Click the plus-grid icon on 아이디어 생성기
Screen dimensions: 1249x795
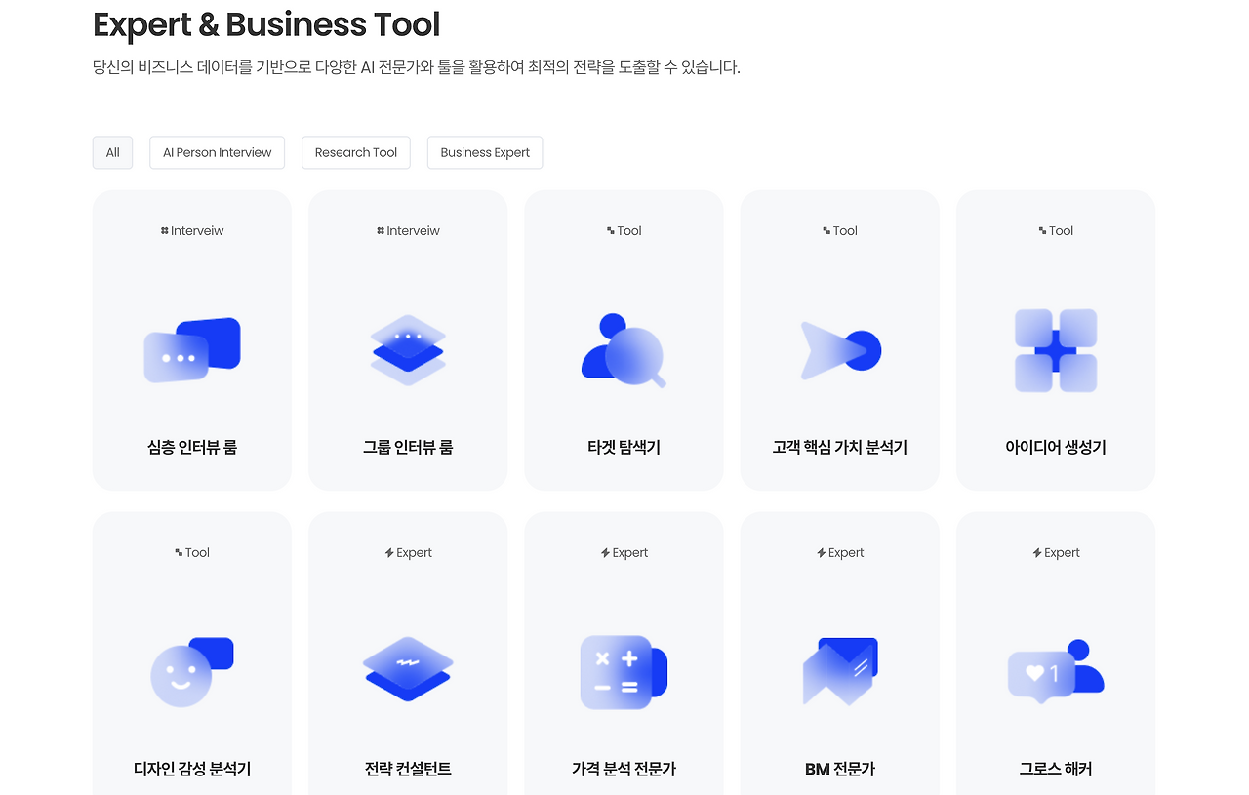(x=1055, y=350)
